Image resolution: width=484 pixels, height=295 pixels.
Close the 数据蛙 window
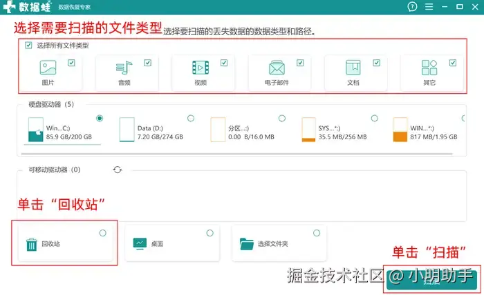pyautogui.click(x=475, y=6)
